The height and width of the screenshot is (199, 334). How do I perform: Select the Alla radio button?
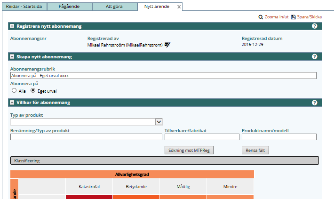point(14,90)
